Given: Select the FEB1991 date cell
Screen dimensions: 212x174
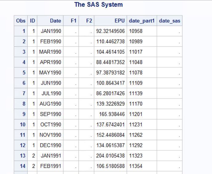Looking at the screenshot, I should (50, 166).
